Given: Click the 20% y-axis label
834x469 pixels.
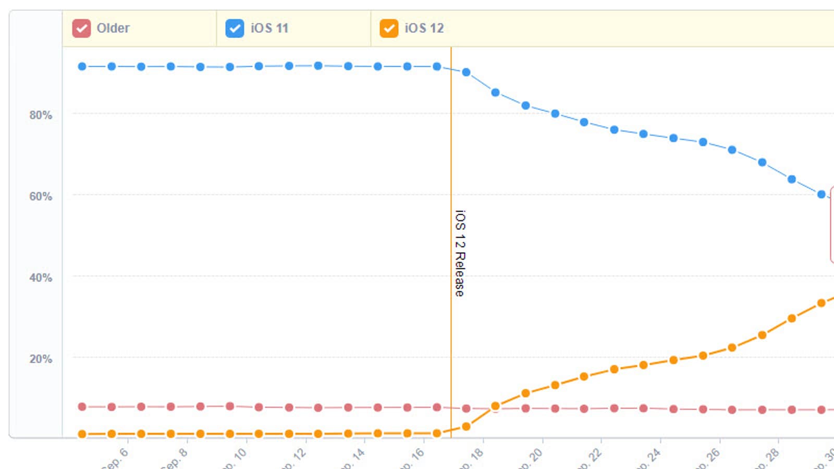Looking at the screenshot, I should click(x=41, y=359).
